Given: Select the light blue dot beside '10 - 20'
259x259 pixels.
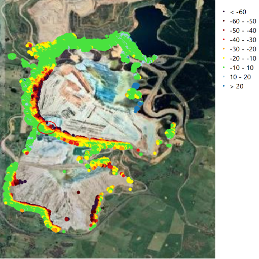Looking at the screenshot, I should point(224,77).
